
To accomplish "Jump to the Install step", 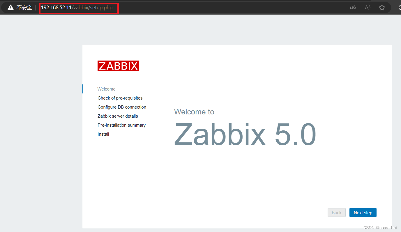I will pyautogui.click(x=103, y=134).
